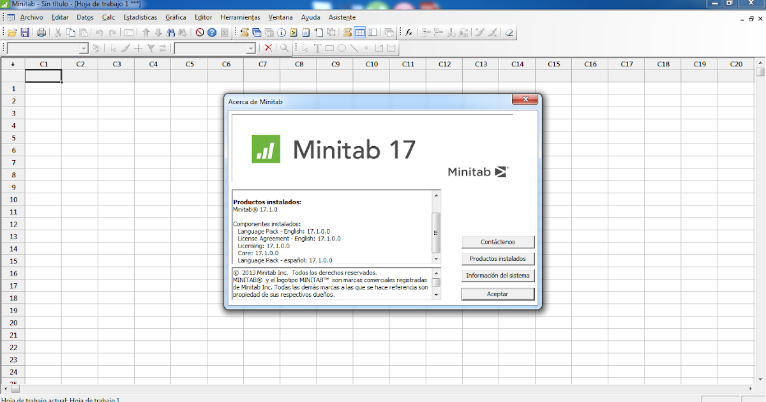Open the Datos menu
The image size is (766, 402).
click(x=85, y=17)
